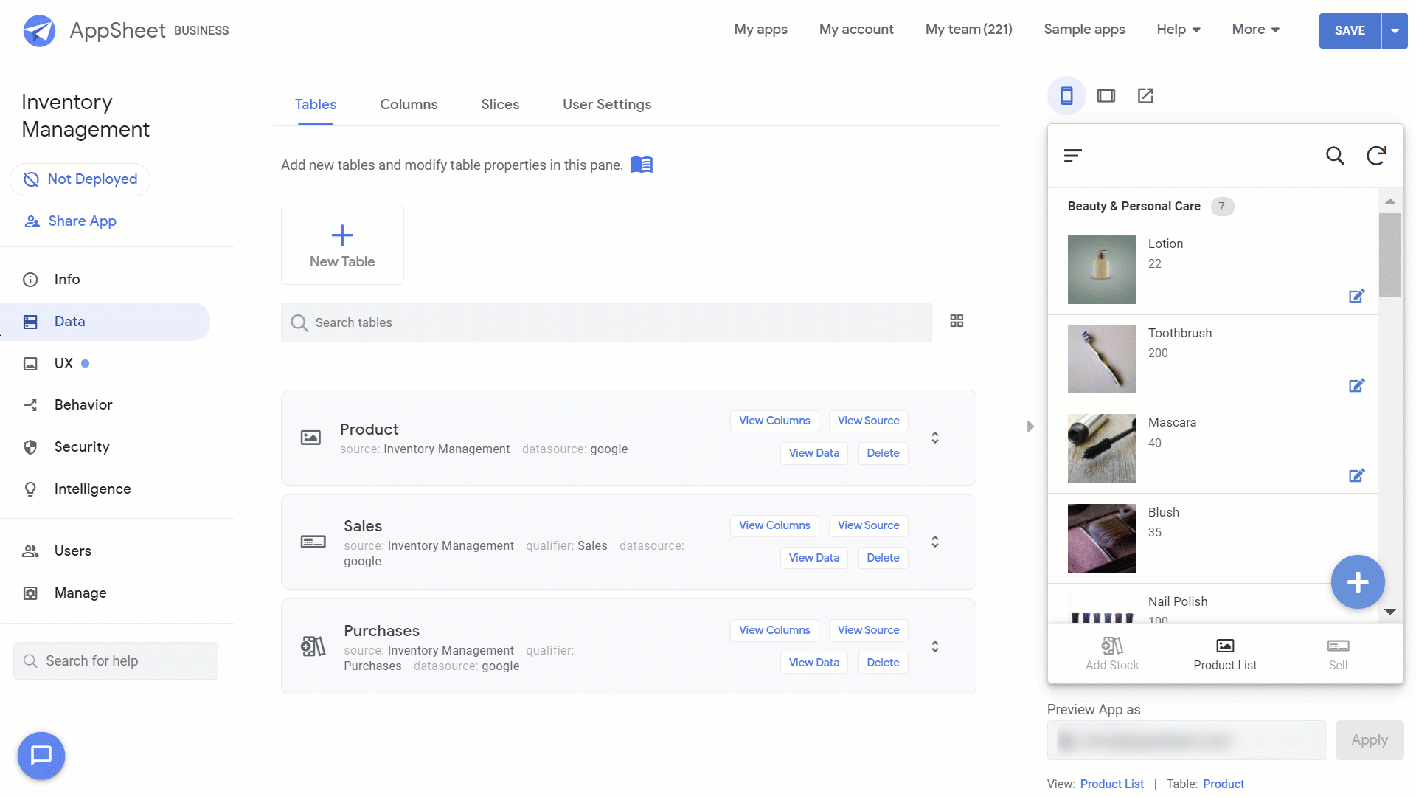This screenshot has width=1416, height=797.
Task: Click the Security section icon in sidebar
Action: [x=31, y=446]
